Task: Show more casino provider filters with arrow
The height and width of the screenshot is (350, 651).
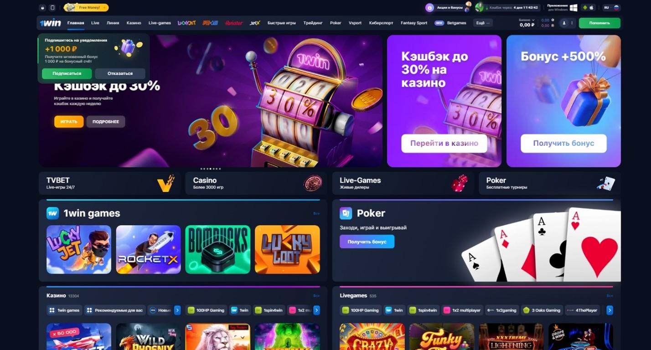Action: click(316, 310)
